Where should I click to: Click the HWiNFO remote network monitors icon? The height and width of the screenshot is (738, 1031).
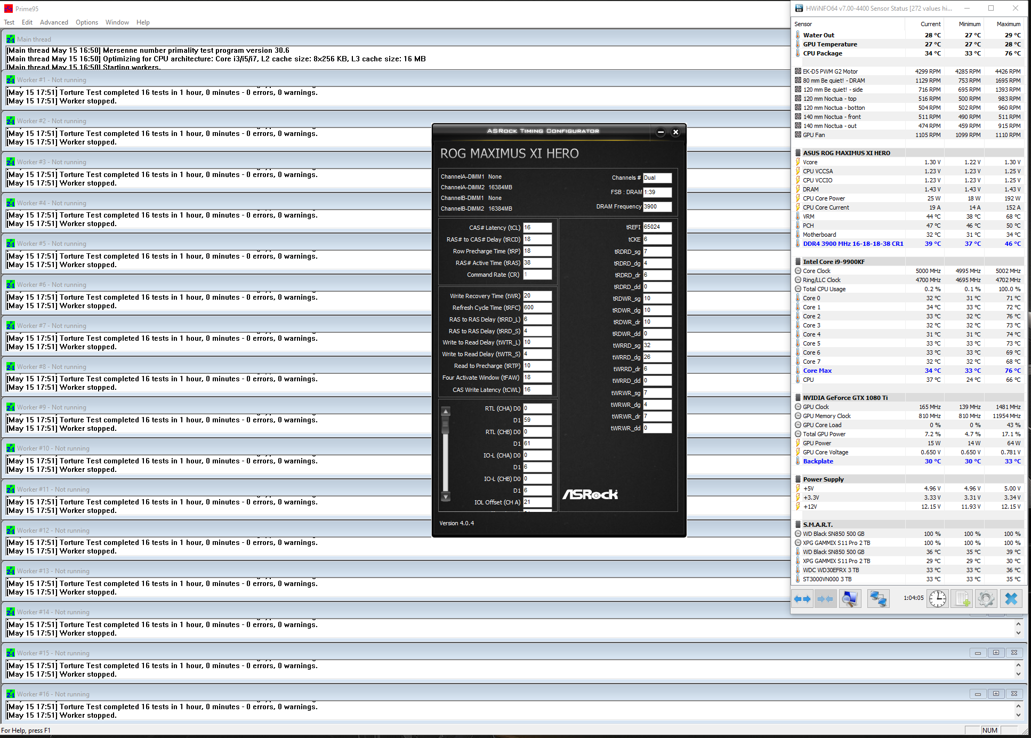878,599
